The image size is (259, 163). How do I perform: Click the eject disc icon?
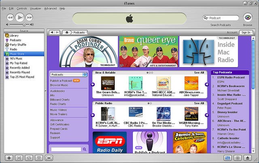pos(247,158)
